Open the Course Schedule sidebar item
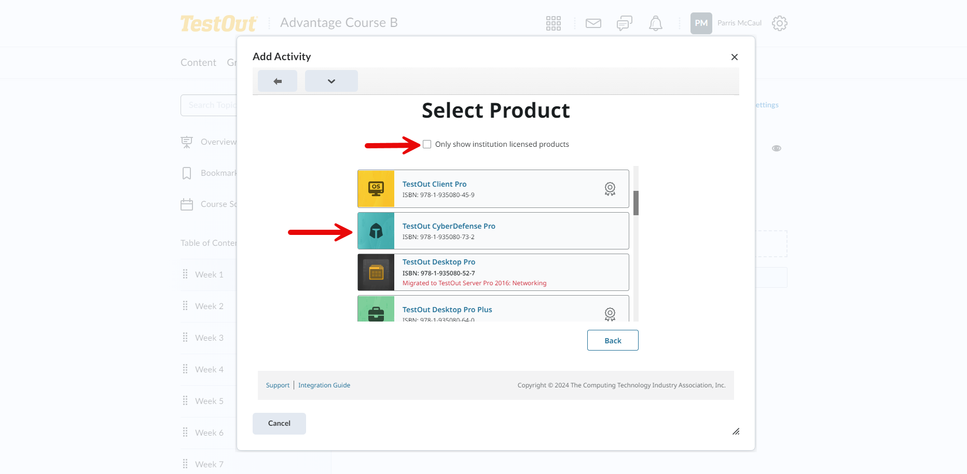This screenshot has width=967, height=474. [209, 204]
